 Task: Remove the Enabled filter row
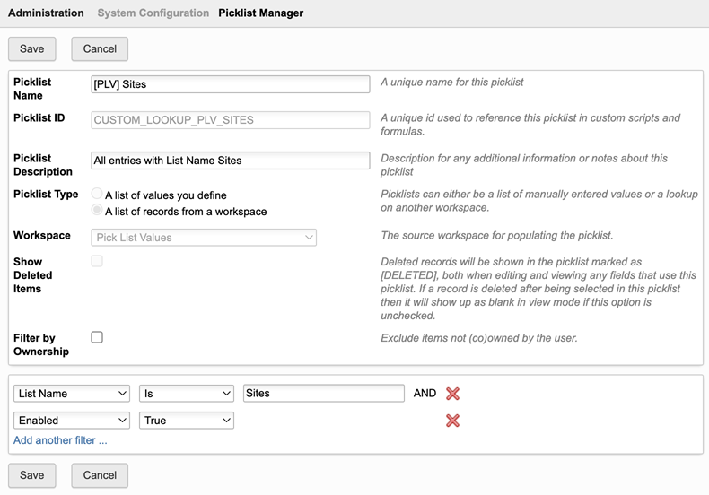(452, 421)
